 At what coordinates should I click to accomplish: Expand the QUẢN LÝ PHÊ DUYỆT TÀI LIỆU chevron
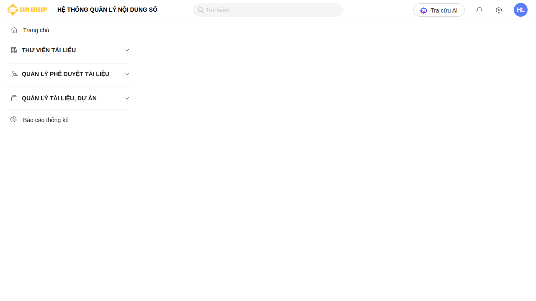click(x=127, y=74)
